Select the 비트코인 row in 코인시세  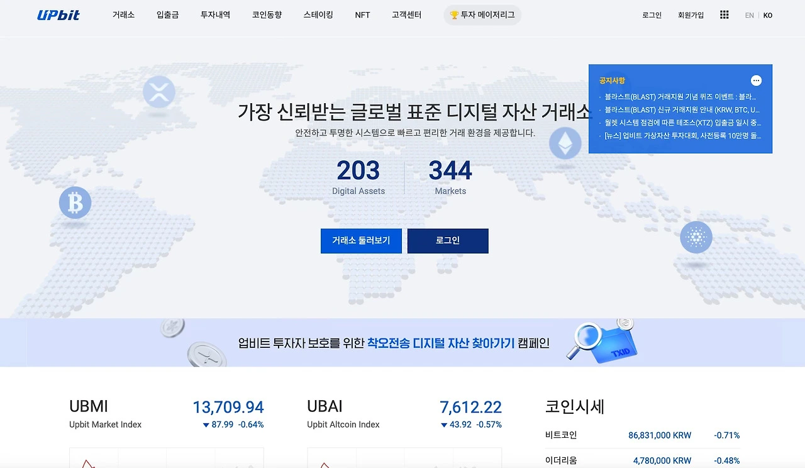coord(643,435)
